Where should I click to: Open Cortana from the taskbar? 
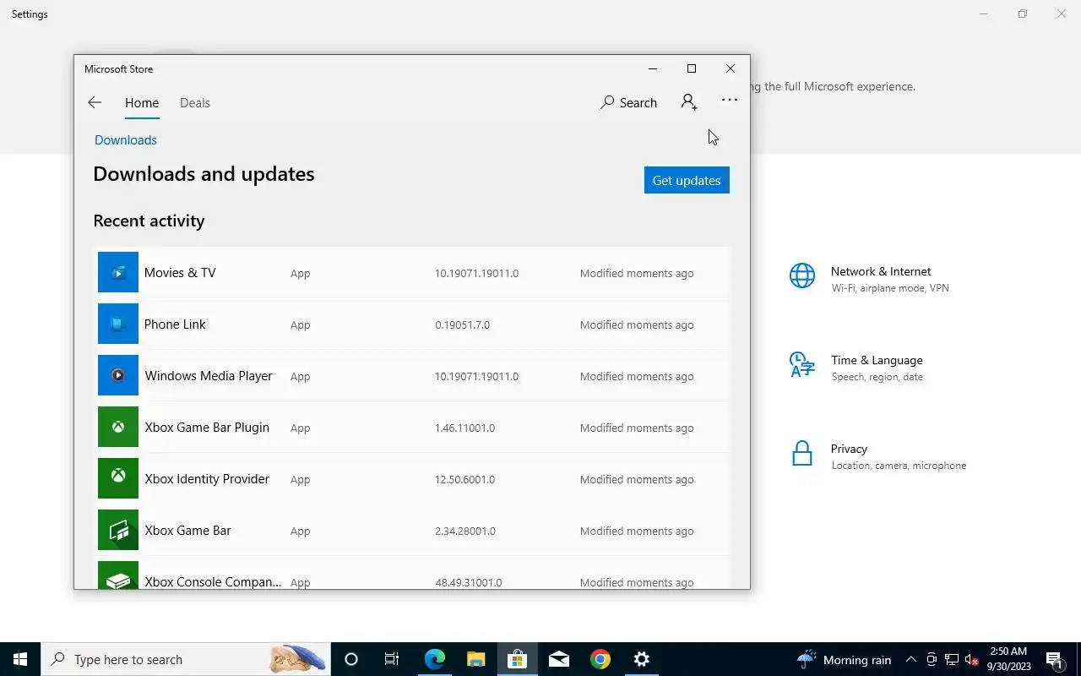click(x=351, y=659)
